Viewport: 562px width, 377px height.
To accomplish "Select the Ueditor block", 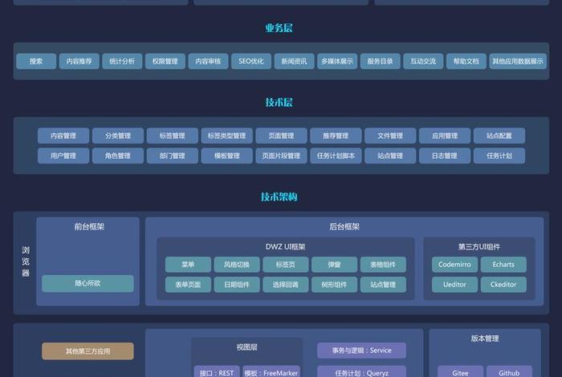I will point(455,285).
